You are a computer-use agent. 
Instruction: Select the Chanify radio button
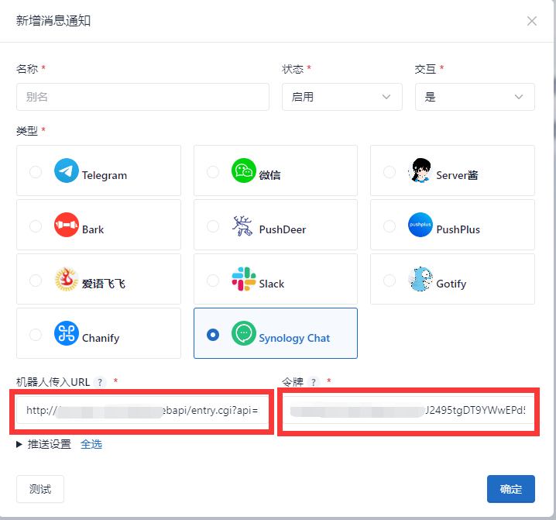[36, 335]
